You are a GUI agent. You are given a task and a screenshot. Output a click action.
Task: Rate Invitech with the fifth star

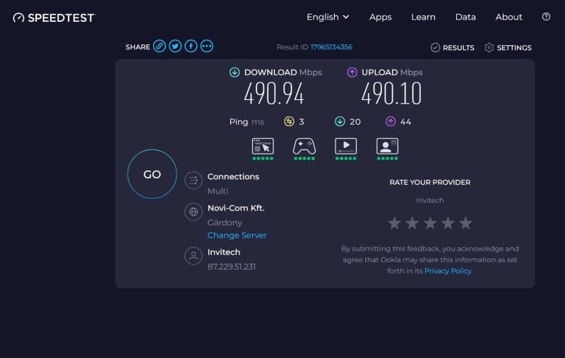click(465, 223)
